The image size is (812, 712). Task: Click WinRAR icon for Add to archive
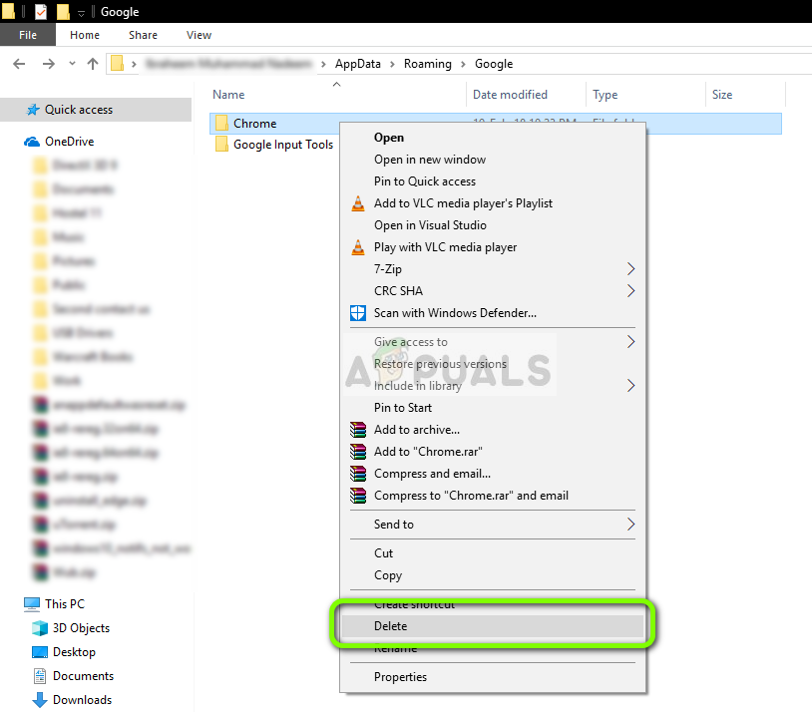[x=358, y=429]
